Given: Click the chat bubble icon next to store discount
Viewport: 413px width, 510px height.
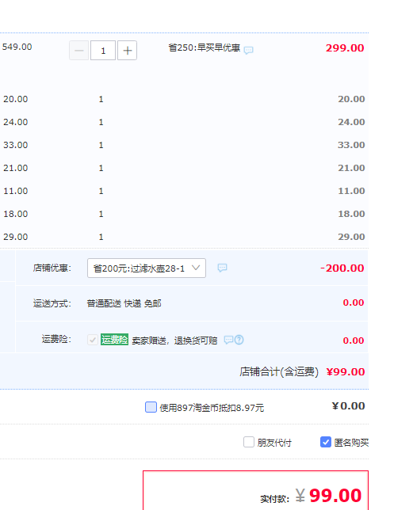Looking at the screenshot, I should coord(222,268).
